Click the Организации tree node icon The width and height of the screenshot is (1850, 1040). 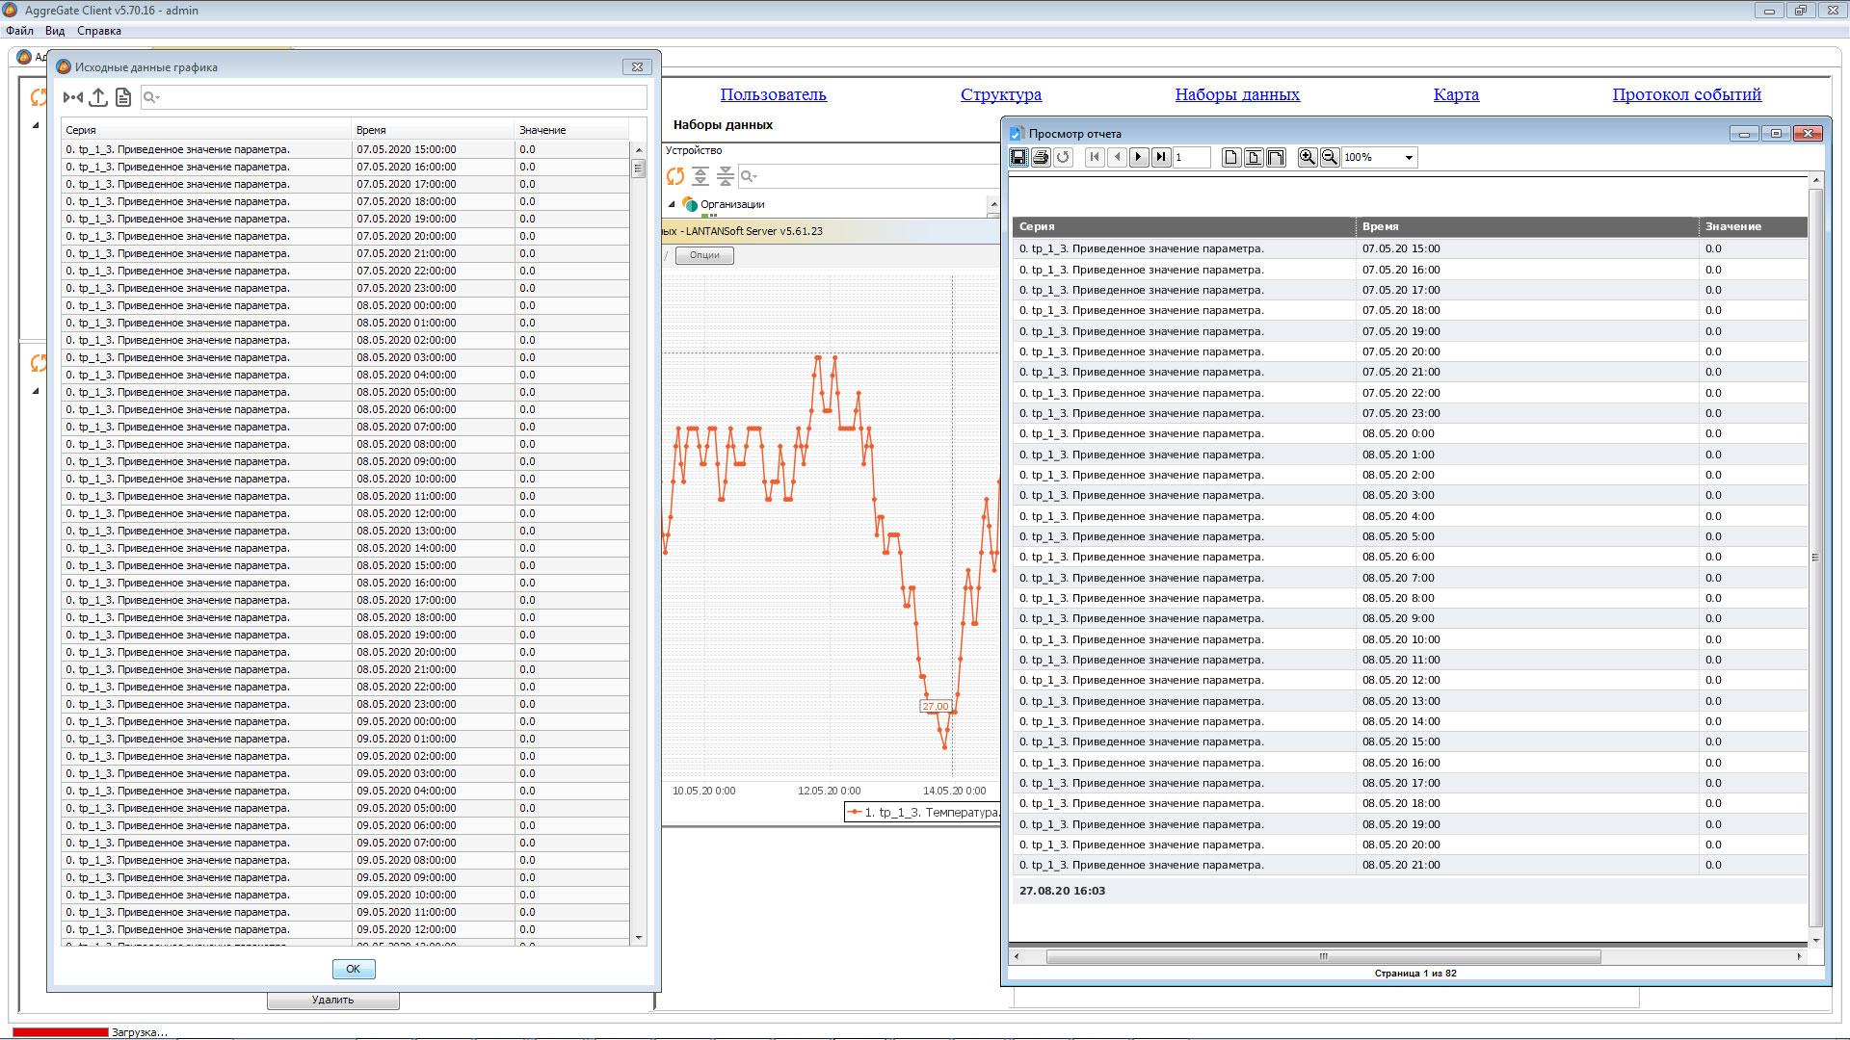pos(690,204)
